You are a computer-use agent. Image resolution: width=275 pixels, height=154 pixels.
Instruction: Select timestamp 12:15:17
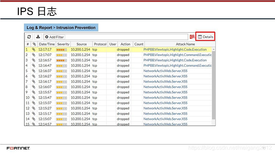(45, 114)
